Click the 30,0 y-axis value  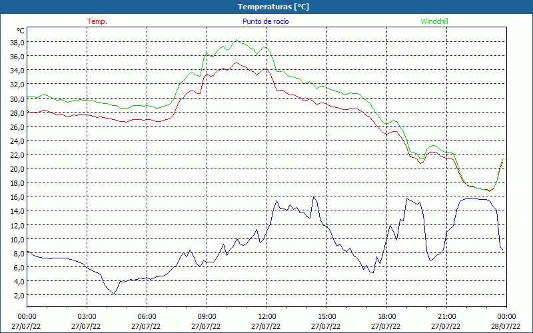(18, 99)
